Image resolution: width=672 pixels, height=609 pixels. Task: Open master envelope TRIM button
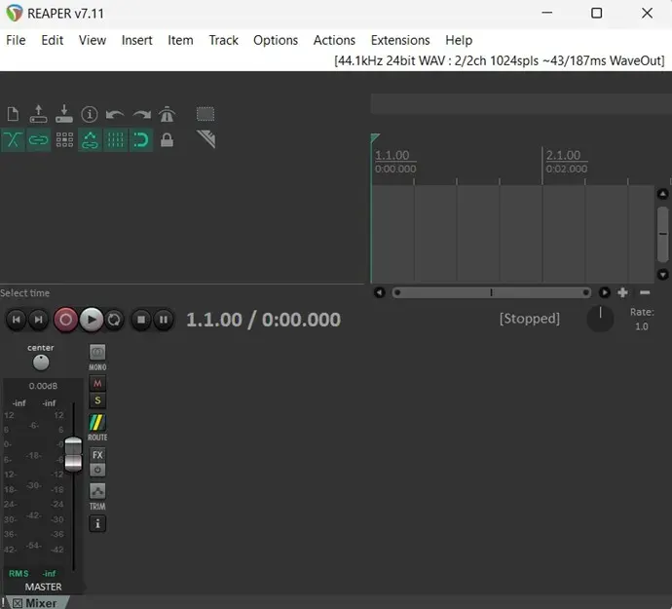[97, 491]
